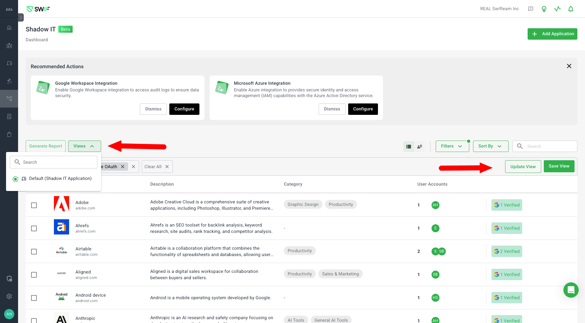
Task: Open the live chat bubble
Action: coord(571,290)
